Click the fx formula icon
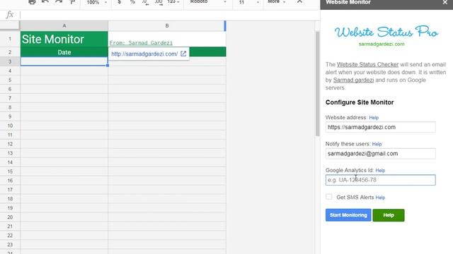Image resolution: width=453 pixels, height=254 pixels. point(9,14)
